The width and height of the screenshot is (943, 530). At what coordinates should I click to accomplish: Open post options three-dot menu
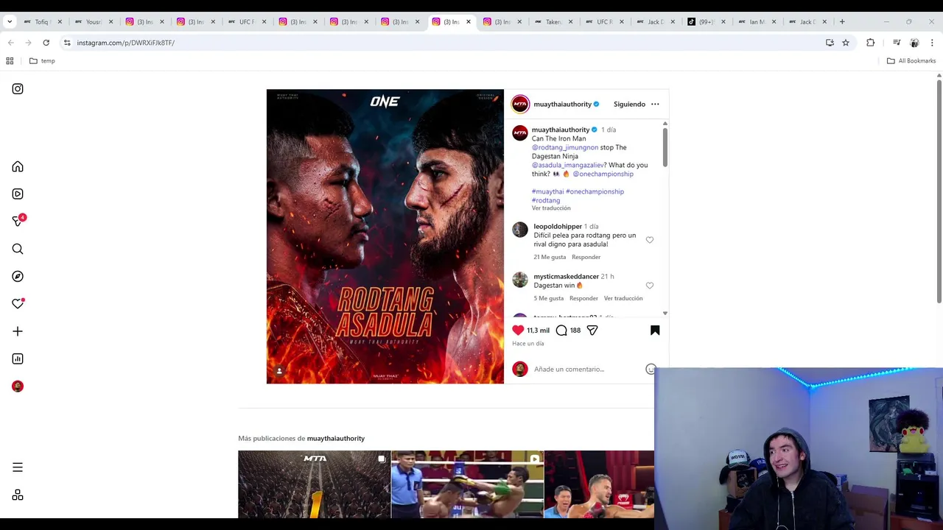coord(655,104)
